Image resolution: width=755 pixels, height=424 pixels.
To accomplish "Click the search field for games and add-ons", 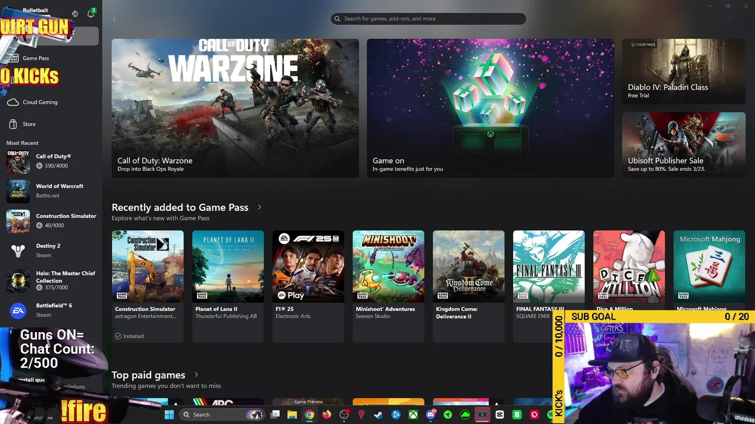I will tap(428, 19).
